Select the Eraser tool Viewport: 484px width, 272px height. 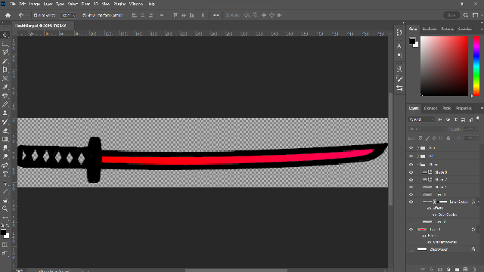(x=5, y=131)
